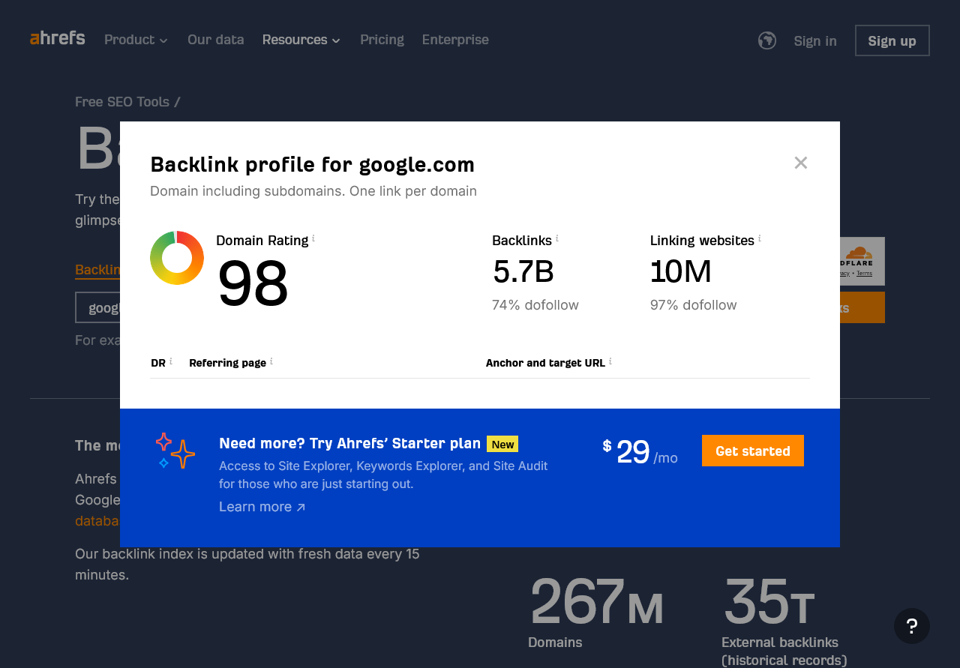Close the Backlink profile modal

800,163
